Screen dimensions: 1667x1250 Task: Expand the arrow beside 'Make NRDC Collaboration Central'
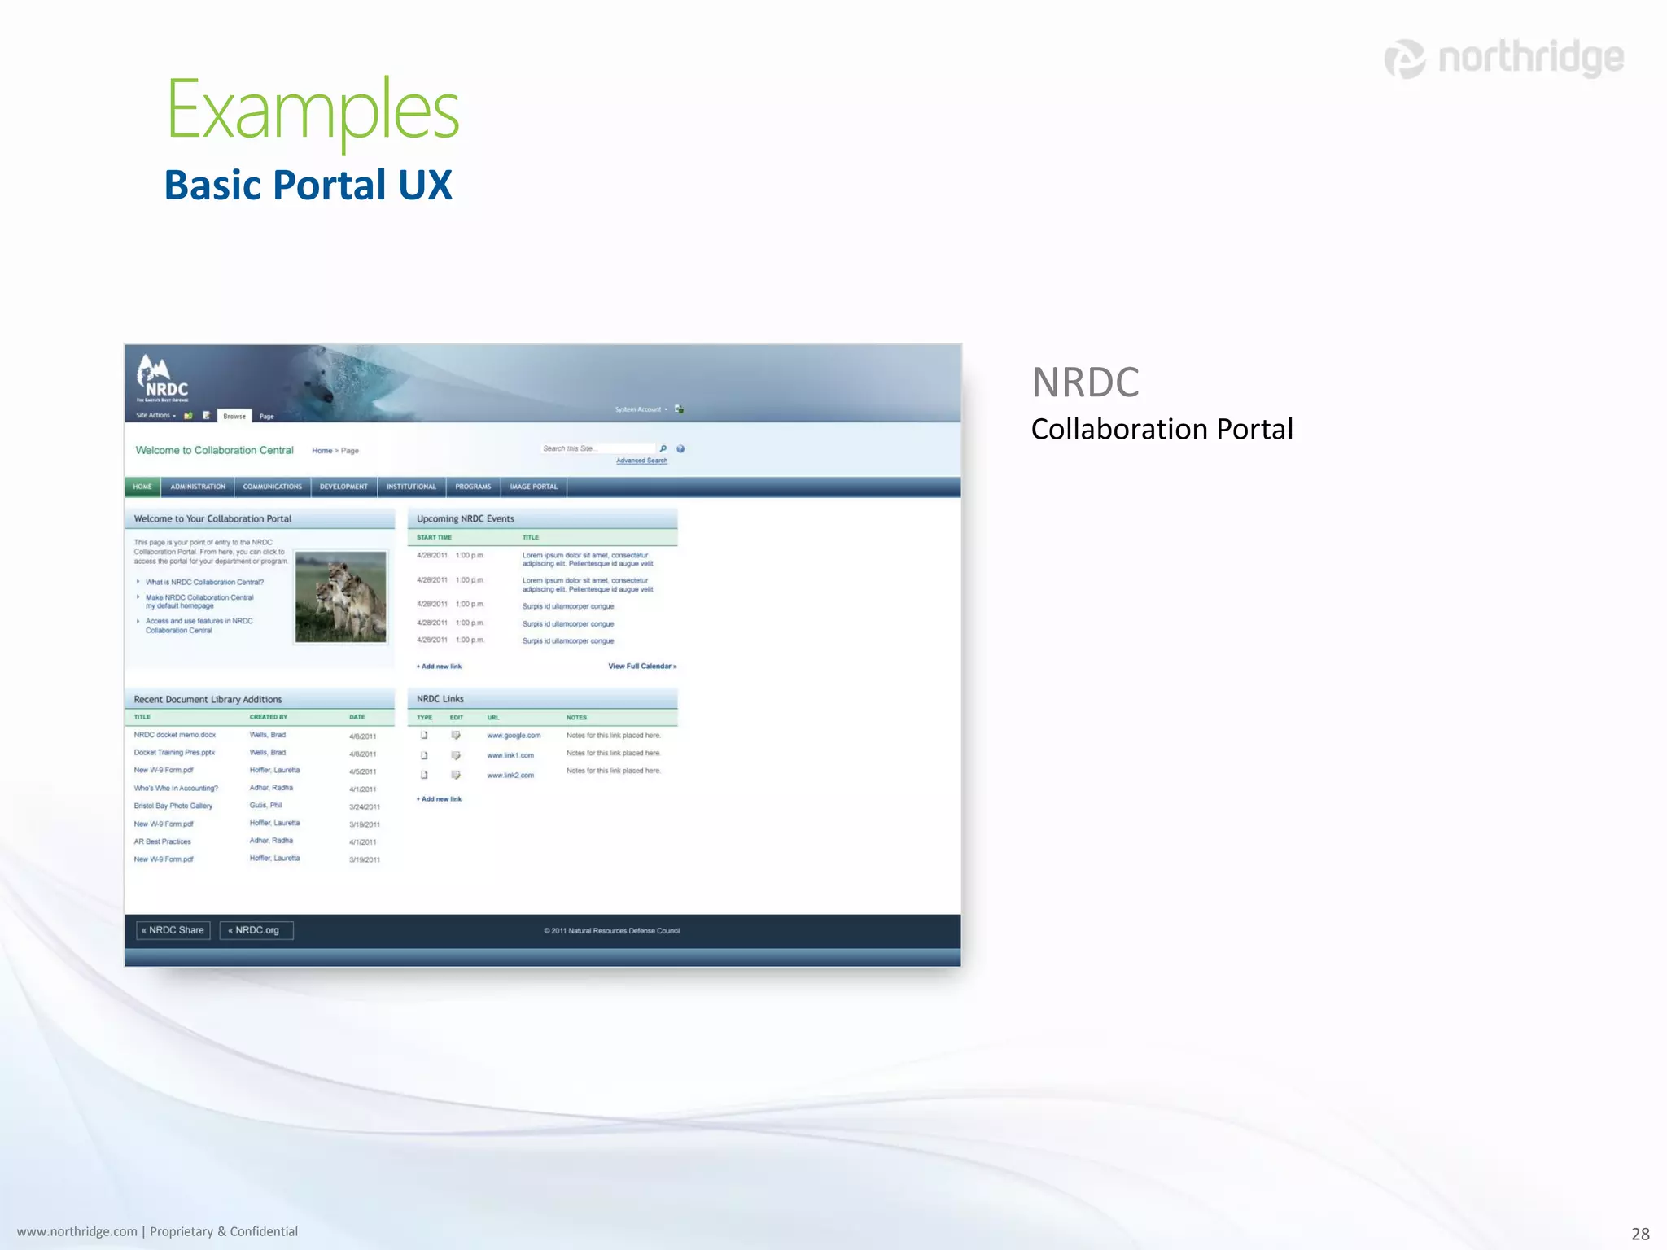click(138, 597)
